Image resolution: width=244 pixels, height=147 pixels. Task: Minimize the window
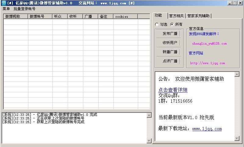pyautogui.click(x=230, y=3)
